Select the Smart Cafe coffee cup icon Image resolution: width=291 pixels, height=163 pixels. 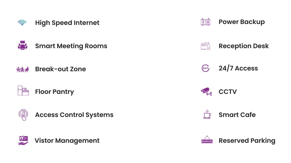207,114
